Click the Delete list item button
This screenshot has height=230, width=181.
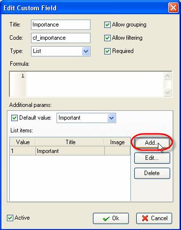point(152,173)
